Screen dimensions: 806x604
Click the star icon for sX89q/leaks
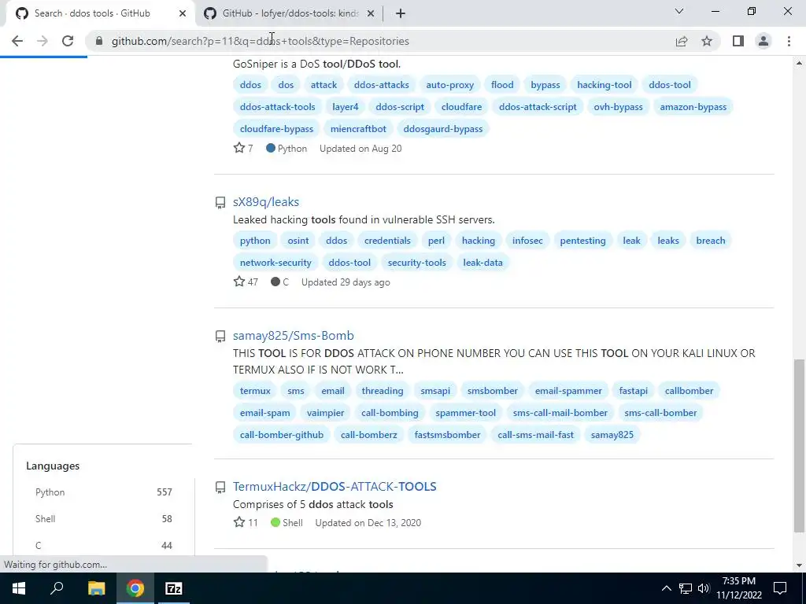tap(239, 282)
